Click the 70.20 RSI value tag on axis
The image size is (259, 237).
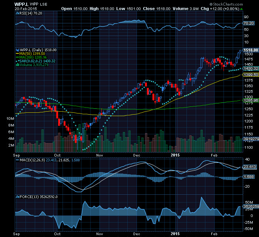[x=249, y=23]
